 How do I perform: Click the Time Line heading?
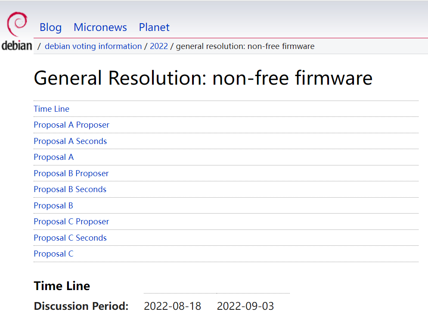coord(62,286)
